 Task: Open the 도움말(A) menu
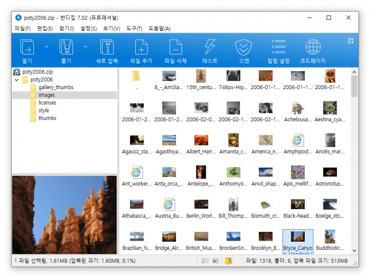tap(159, 28)
